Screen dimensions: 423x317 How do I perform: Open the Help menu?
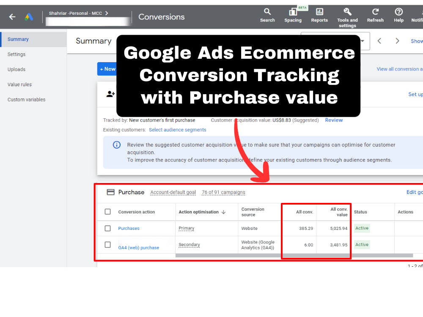(398, 15)
